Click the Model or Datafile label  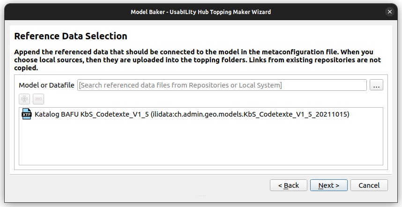point(46,85)
